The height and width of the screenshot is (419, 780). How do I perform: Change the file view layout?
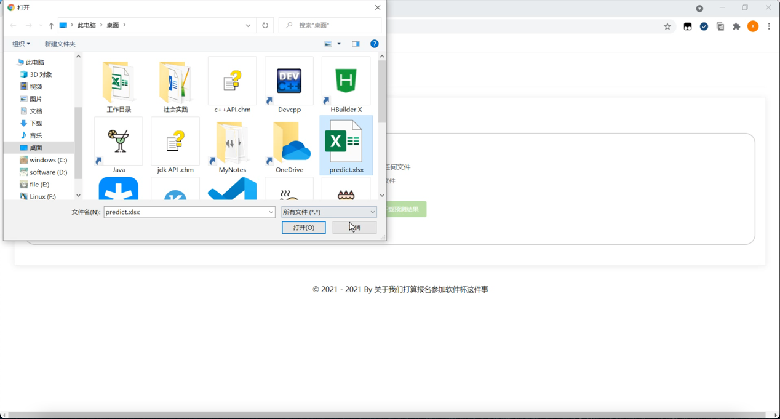pyautogui.click(x=328, y=44)
